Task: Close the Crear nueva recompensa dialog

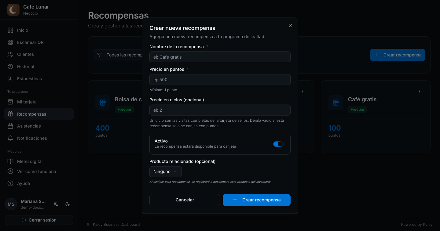Action: [x=291, y=25]
